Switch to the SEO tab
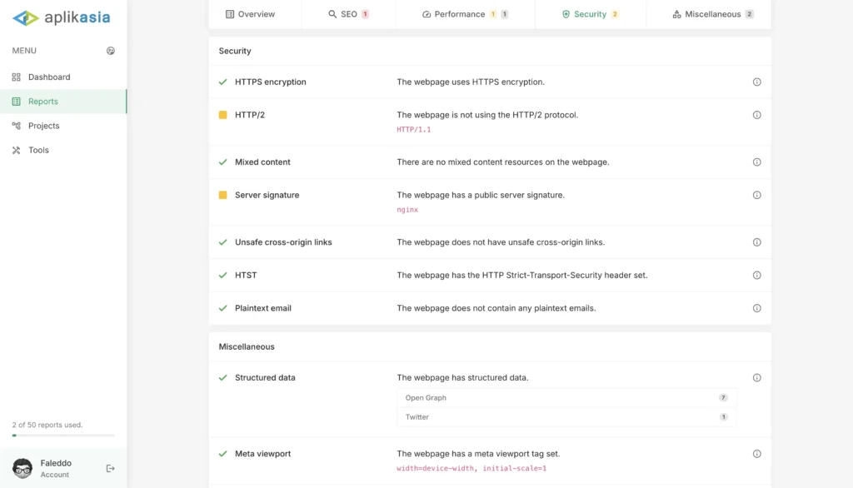This screenshot has height=488, width=853. pos(348,14)
